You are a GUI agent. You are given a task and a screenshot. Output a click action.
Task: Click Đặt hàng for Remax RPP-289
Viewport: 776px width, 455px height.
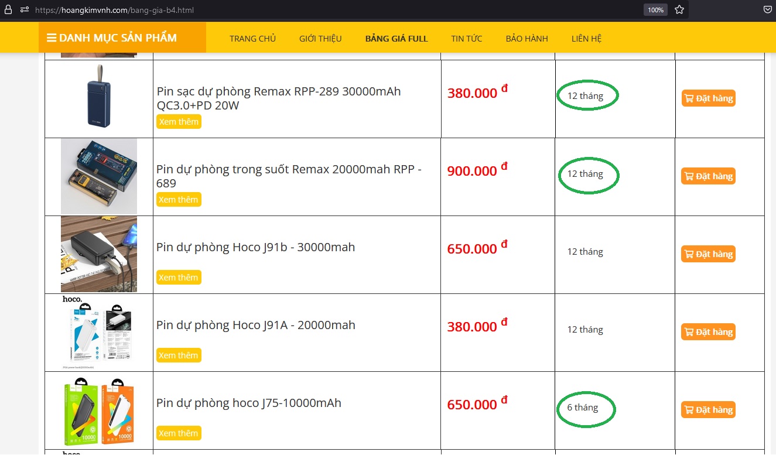[x=708, y=98]
